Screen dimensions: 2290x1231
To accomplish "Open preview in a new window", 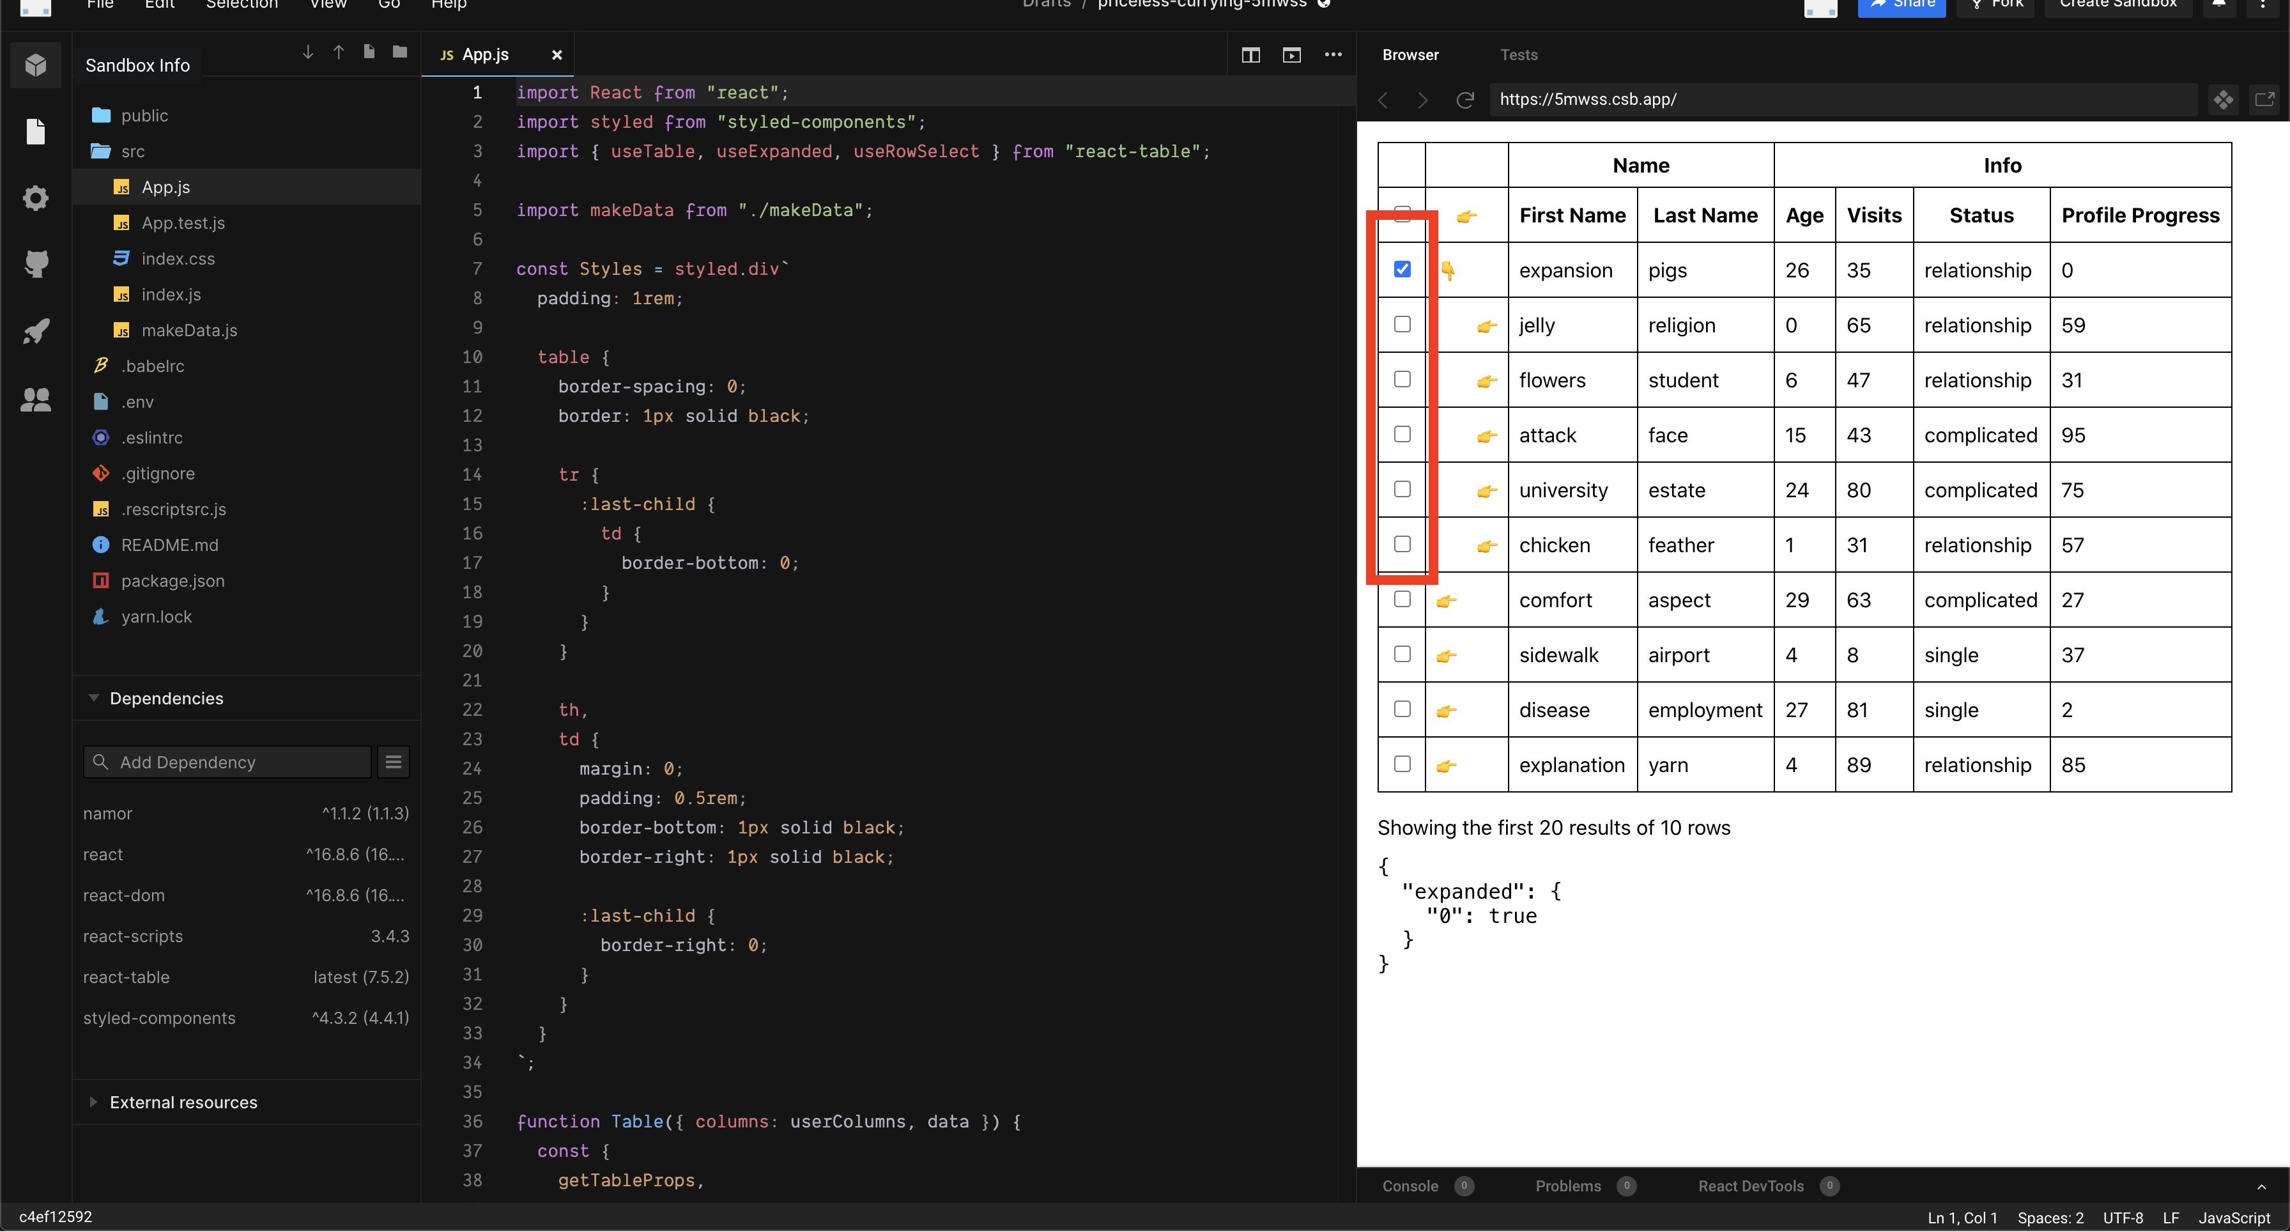I will pos(2265,100).
